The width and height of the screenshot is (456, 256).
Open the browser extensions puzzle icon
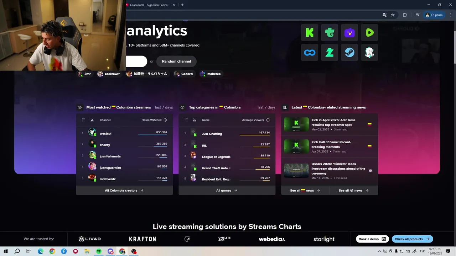[x=405, y=15]
